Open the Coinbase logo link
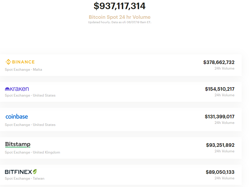This screenshot has width=249, height=187. click(x=17, y=117)
